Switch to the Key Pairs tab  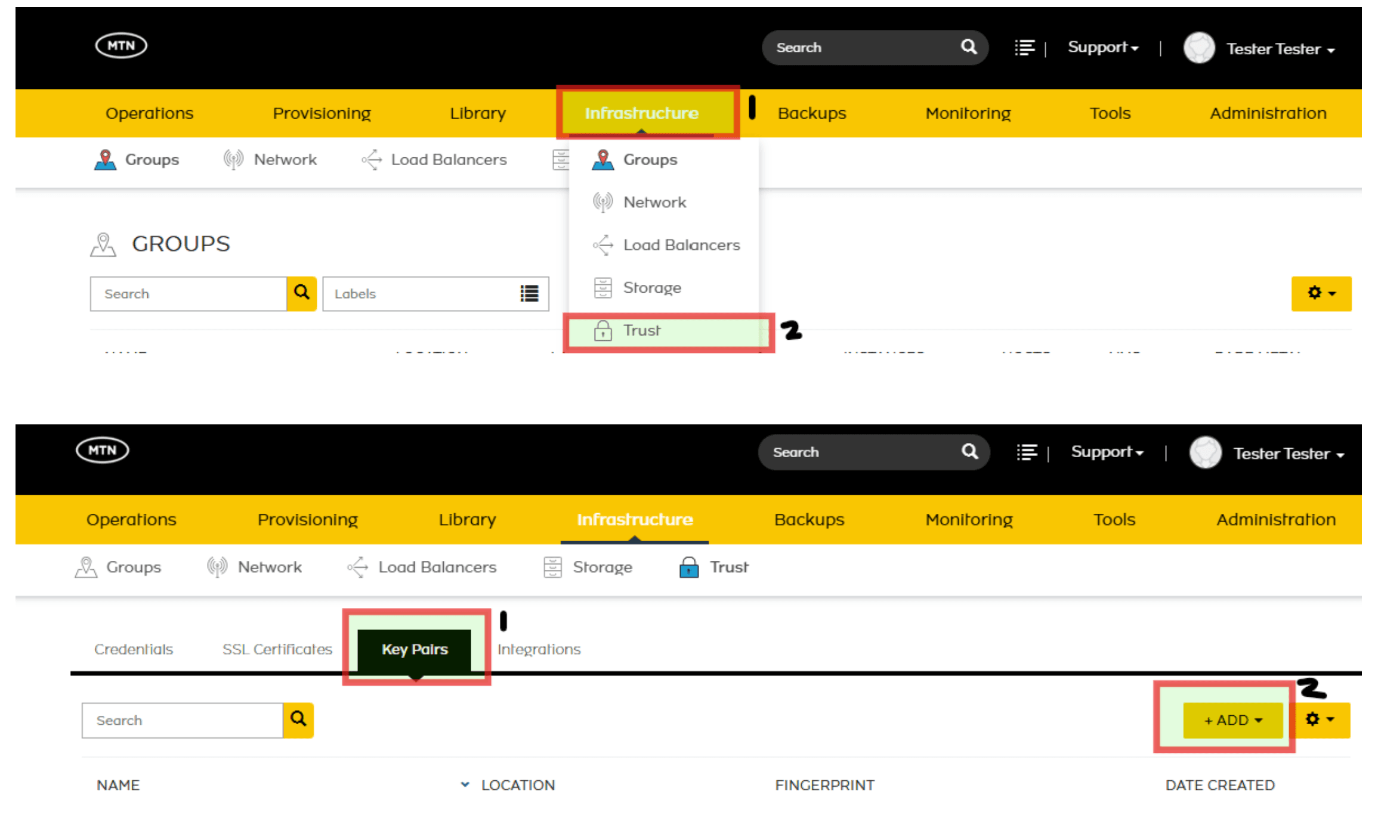pos(415,649)
